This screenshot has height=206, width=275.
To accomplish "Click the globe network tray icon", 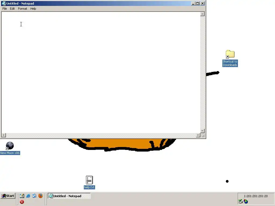I will pyautogui.click(x=246, y=202).
